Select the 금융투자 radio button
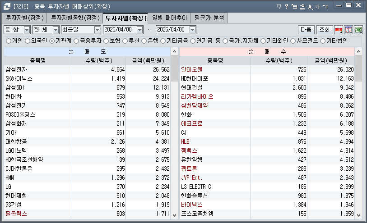 [76, 41]
